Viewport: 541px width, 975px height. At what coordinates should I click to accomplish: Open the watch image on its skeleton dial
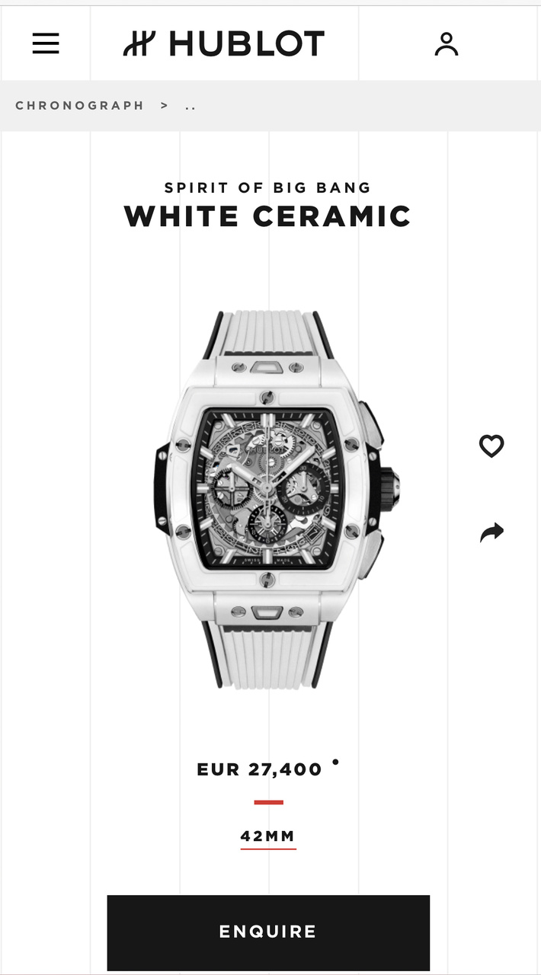click(267, 487)
